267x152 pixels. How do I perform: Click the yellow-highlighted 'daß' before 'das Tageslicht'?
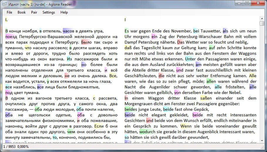(x=128, y=48)
